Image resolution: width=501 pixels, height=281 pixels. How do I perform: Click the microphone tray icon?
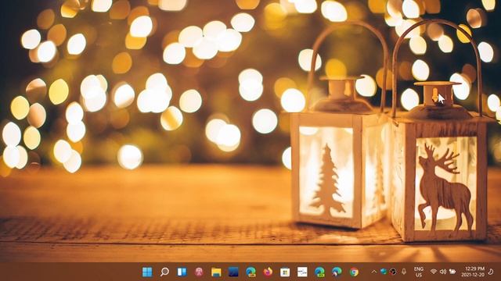tap(404, 272)
